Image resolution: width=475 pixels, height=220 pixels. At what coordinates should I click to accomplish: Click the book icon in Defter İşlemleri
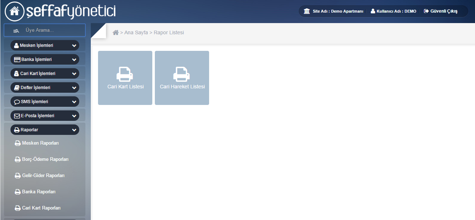click(17, 88)
